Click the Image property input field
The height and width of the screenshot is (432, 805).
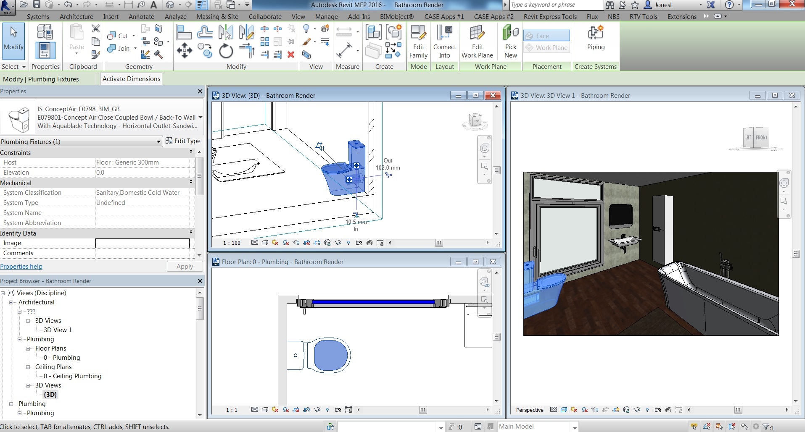click(x=143, y=243)
